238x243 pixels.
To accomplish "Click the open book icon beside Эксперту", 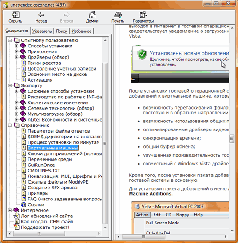I will 16,86.
